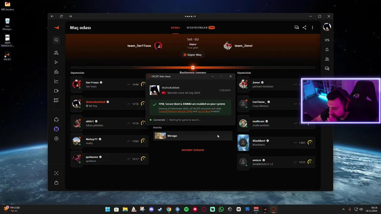Click LOGOUT in the Anti-cheat window
381x214 pixels.
(x=225, y=90)
